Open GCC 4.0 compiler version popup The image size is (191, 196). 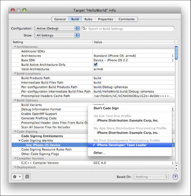tap(173, 163)
